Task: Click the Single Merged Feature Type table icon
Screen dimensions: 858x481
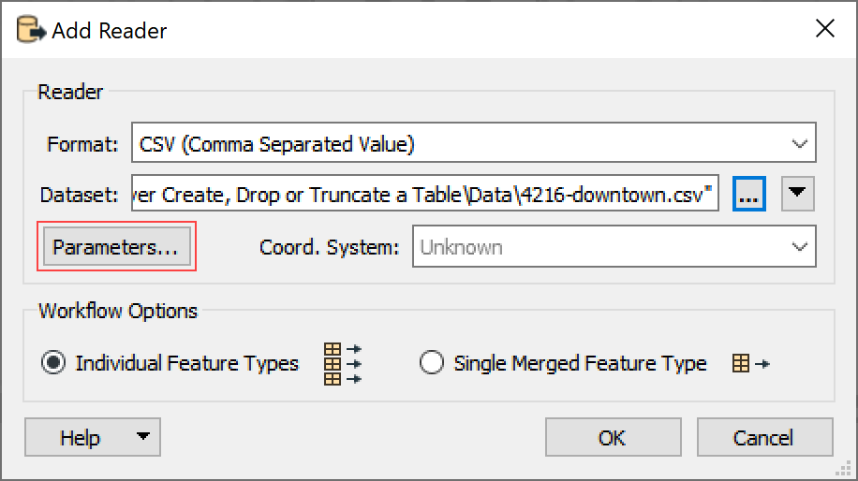Action: click(751, 363)
